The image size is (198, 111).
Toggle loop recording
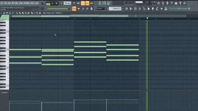pyautogui.click(x=92, y=3)
